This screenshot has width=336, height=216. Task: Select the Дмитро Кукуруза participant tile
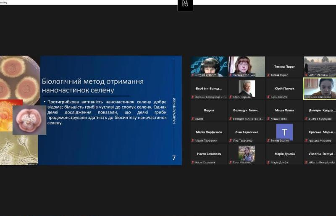(320, 111)
